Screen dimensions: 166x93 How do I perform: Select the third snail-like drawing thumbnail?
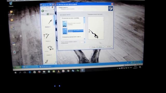pyautogui.click(x=51, y=48)
